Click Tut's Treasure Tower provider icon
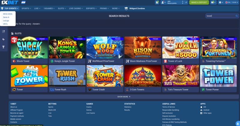The height and width of the screenshot is (126, 240). 165,90
